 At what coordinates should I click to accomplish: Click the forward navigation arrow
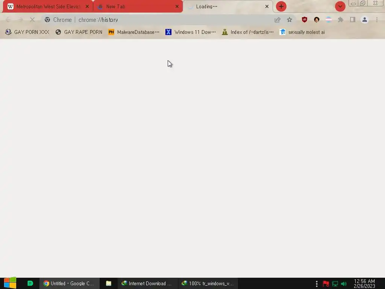20,20
